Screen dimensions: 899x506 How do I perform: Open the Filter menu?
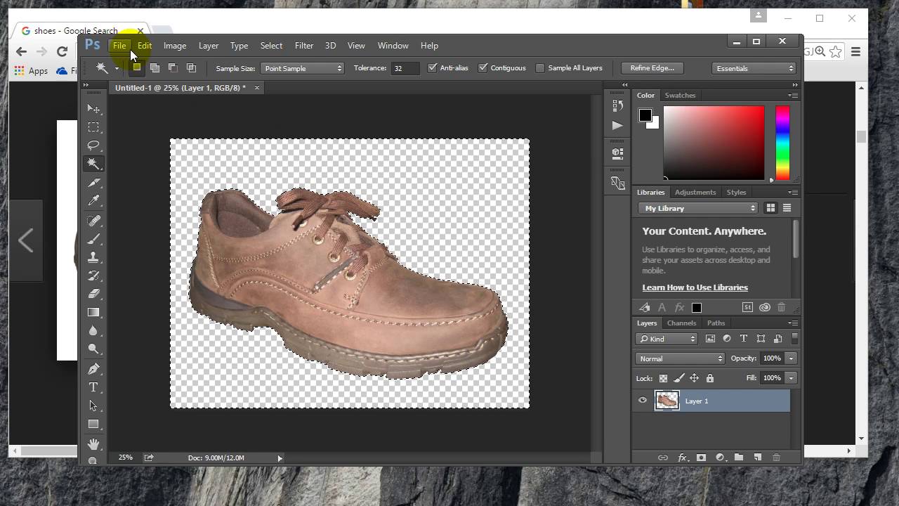pos(303,46)
